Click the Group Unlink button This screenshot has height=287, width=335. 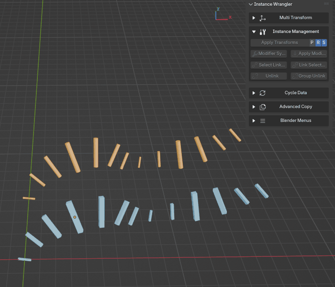[309, 76]
